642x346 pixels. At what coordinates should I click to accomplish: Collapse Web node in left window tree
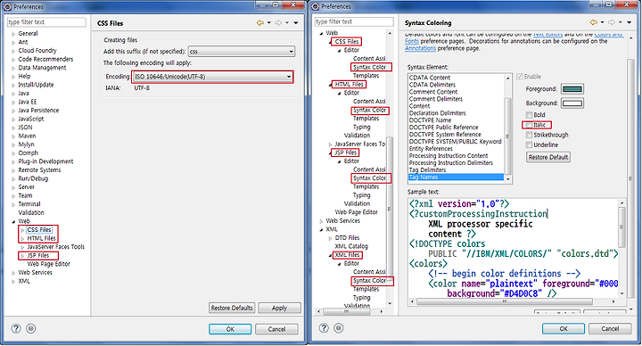[x=13, y=221]
